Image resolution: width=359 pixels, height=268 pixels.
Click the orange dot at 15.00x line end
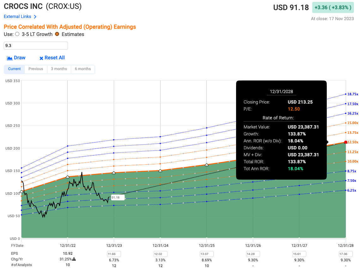[346, 123]
